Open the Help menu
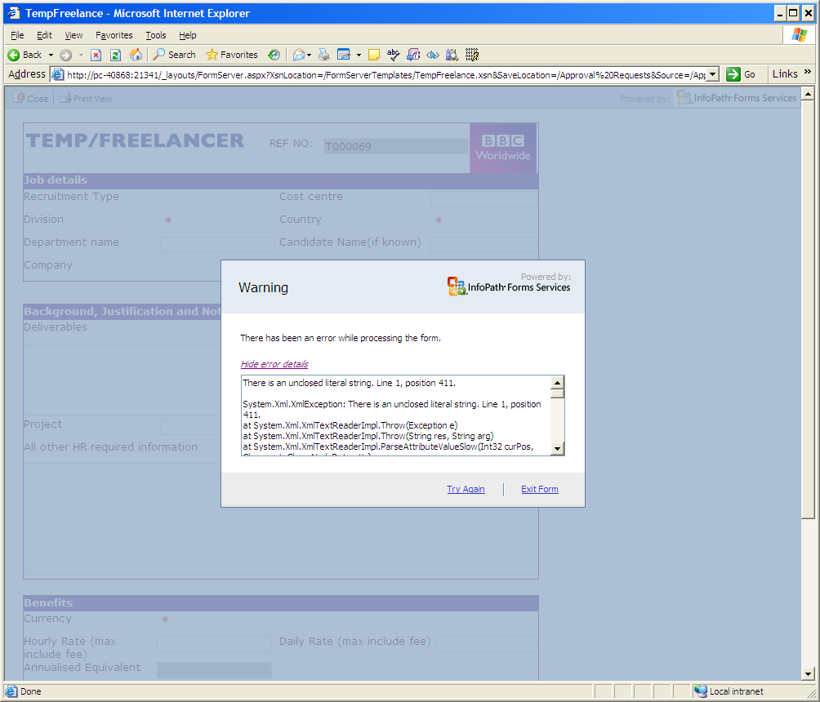 pos(188,35)
